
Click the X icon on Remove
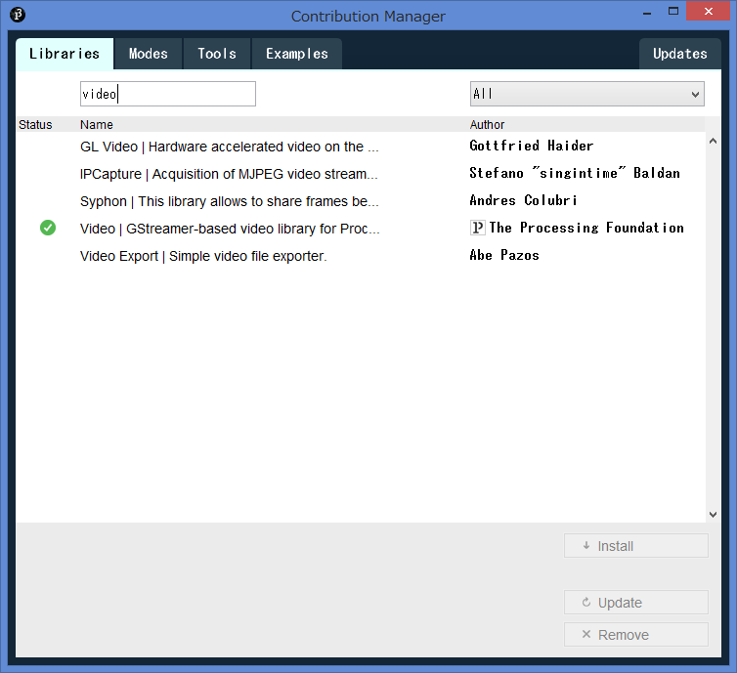(x=586, y=634)
